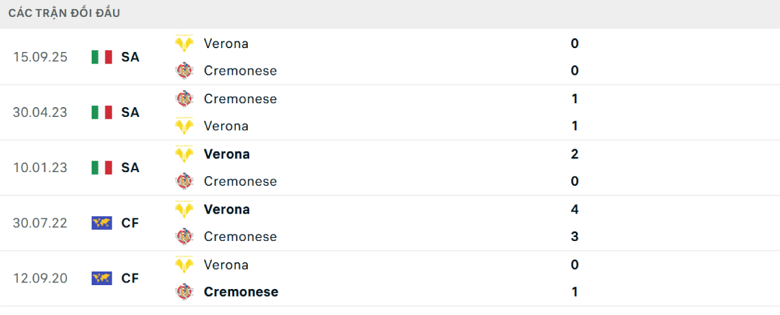Screen dimensions: 780x315
Task: Click Verona's crest in the 30.07.22 match
Action: tap(185, 209)
